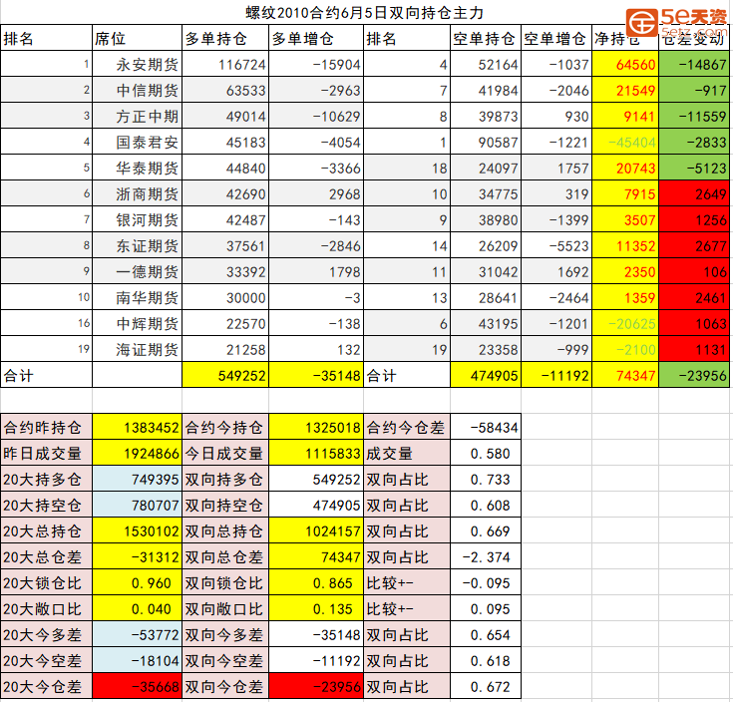Viewport: 733px width, 702px height.
Task: Click the 银河期货 seat cell
Action: [137, 219]
